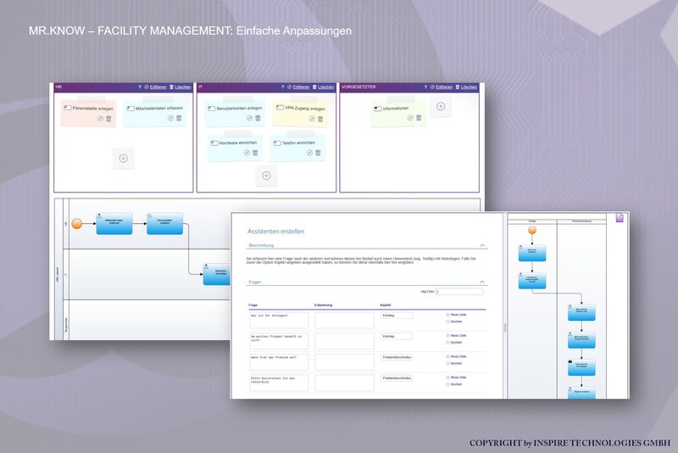The height and width of the screenshot is (453, 678).
Task: Select the blue process node in the IT swimlane
Action: [x=217, y=274]
